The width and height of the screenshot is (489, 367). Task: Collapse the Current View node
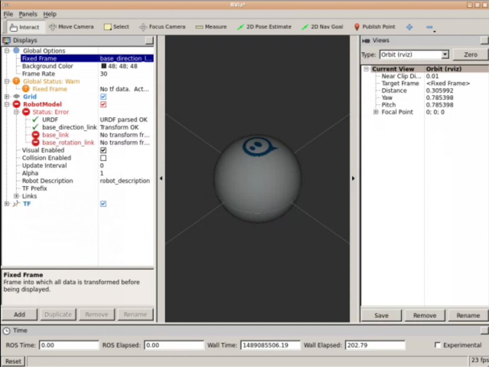[x=367, y=69]
